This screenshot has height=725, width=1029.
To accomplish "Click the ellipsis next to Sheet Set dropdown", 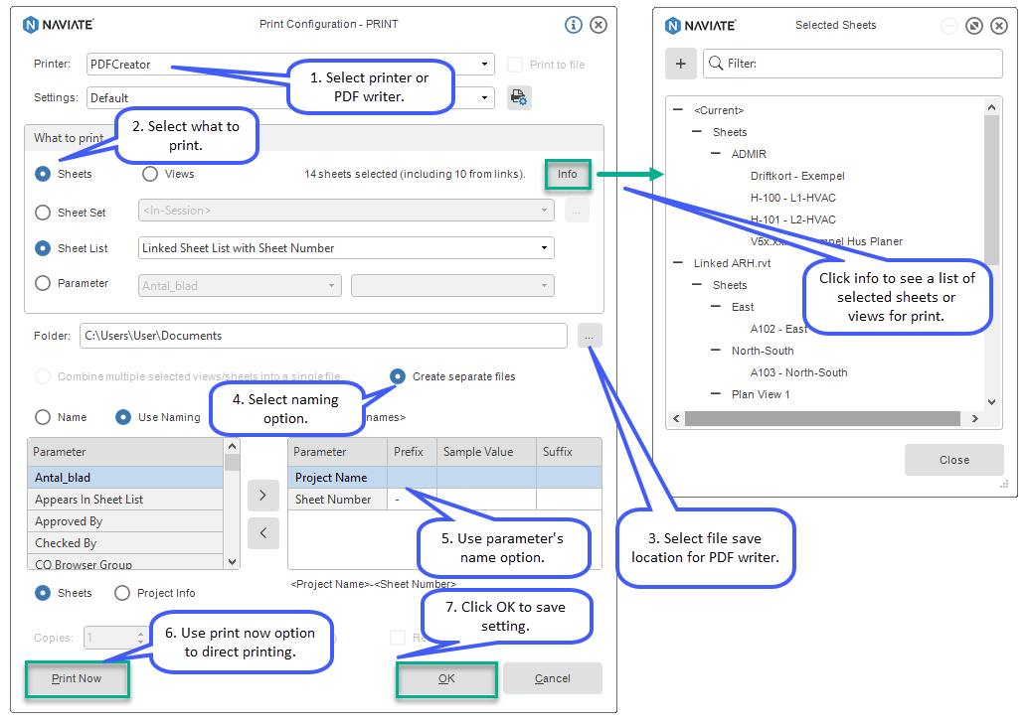I will (577, 212).
